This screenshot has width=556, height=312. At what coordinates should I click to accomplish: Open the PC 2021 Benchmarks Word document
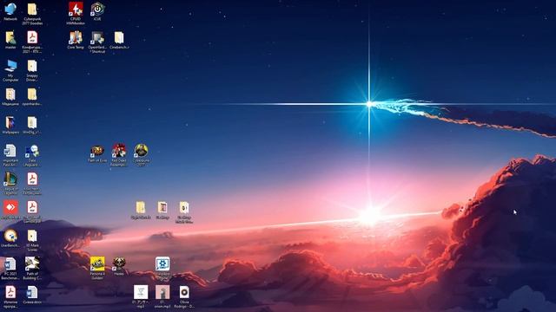tap(10, 268)
